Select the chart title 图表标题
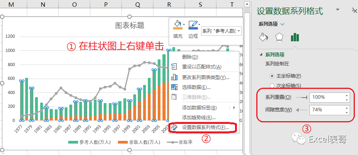This screenshot has width=358, height=155. point(130,25)
